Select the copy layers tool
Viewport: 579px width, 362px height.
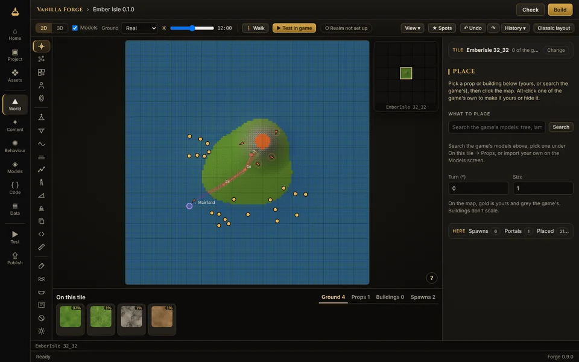tap(42, 221)
